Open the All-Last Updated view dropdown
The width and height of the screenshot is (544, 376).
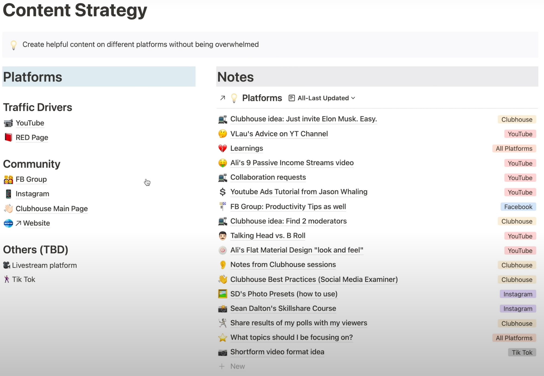[323, 98]
